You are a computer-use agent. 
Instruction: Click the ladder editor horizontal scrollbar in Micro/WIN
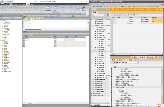(33, 29)
